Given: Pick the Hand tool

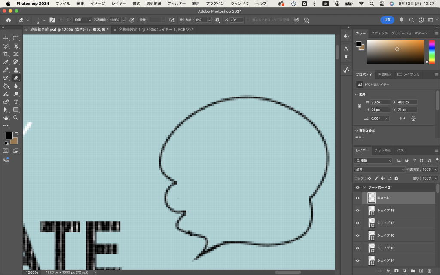Looking at the screenshot, I should (x=6, y=117).
